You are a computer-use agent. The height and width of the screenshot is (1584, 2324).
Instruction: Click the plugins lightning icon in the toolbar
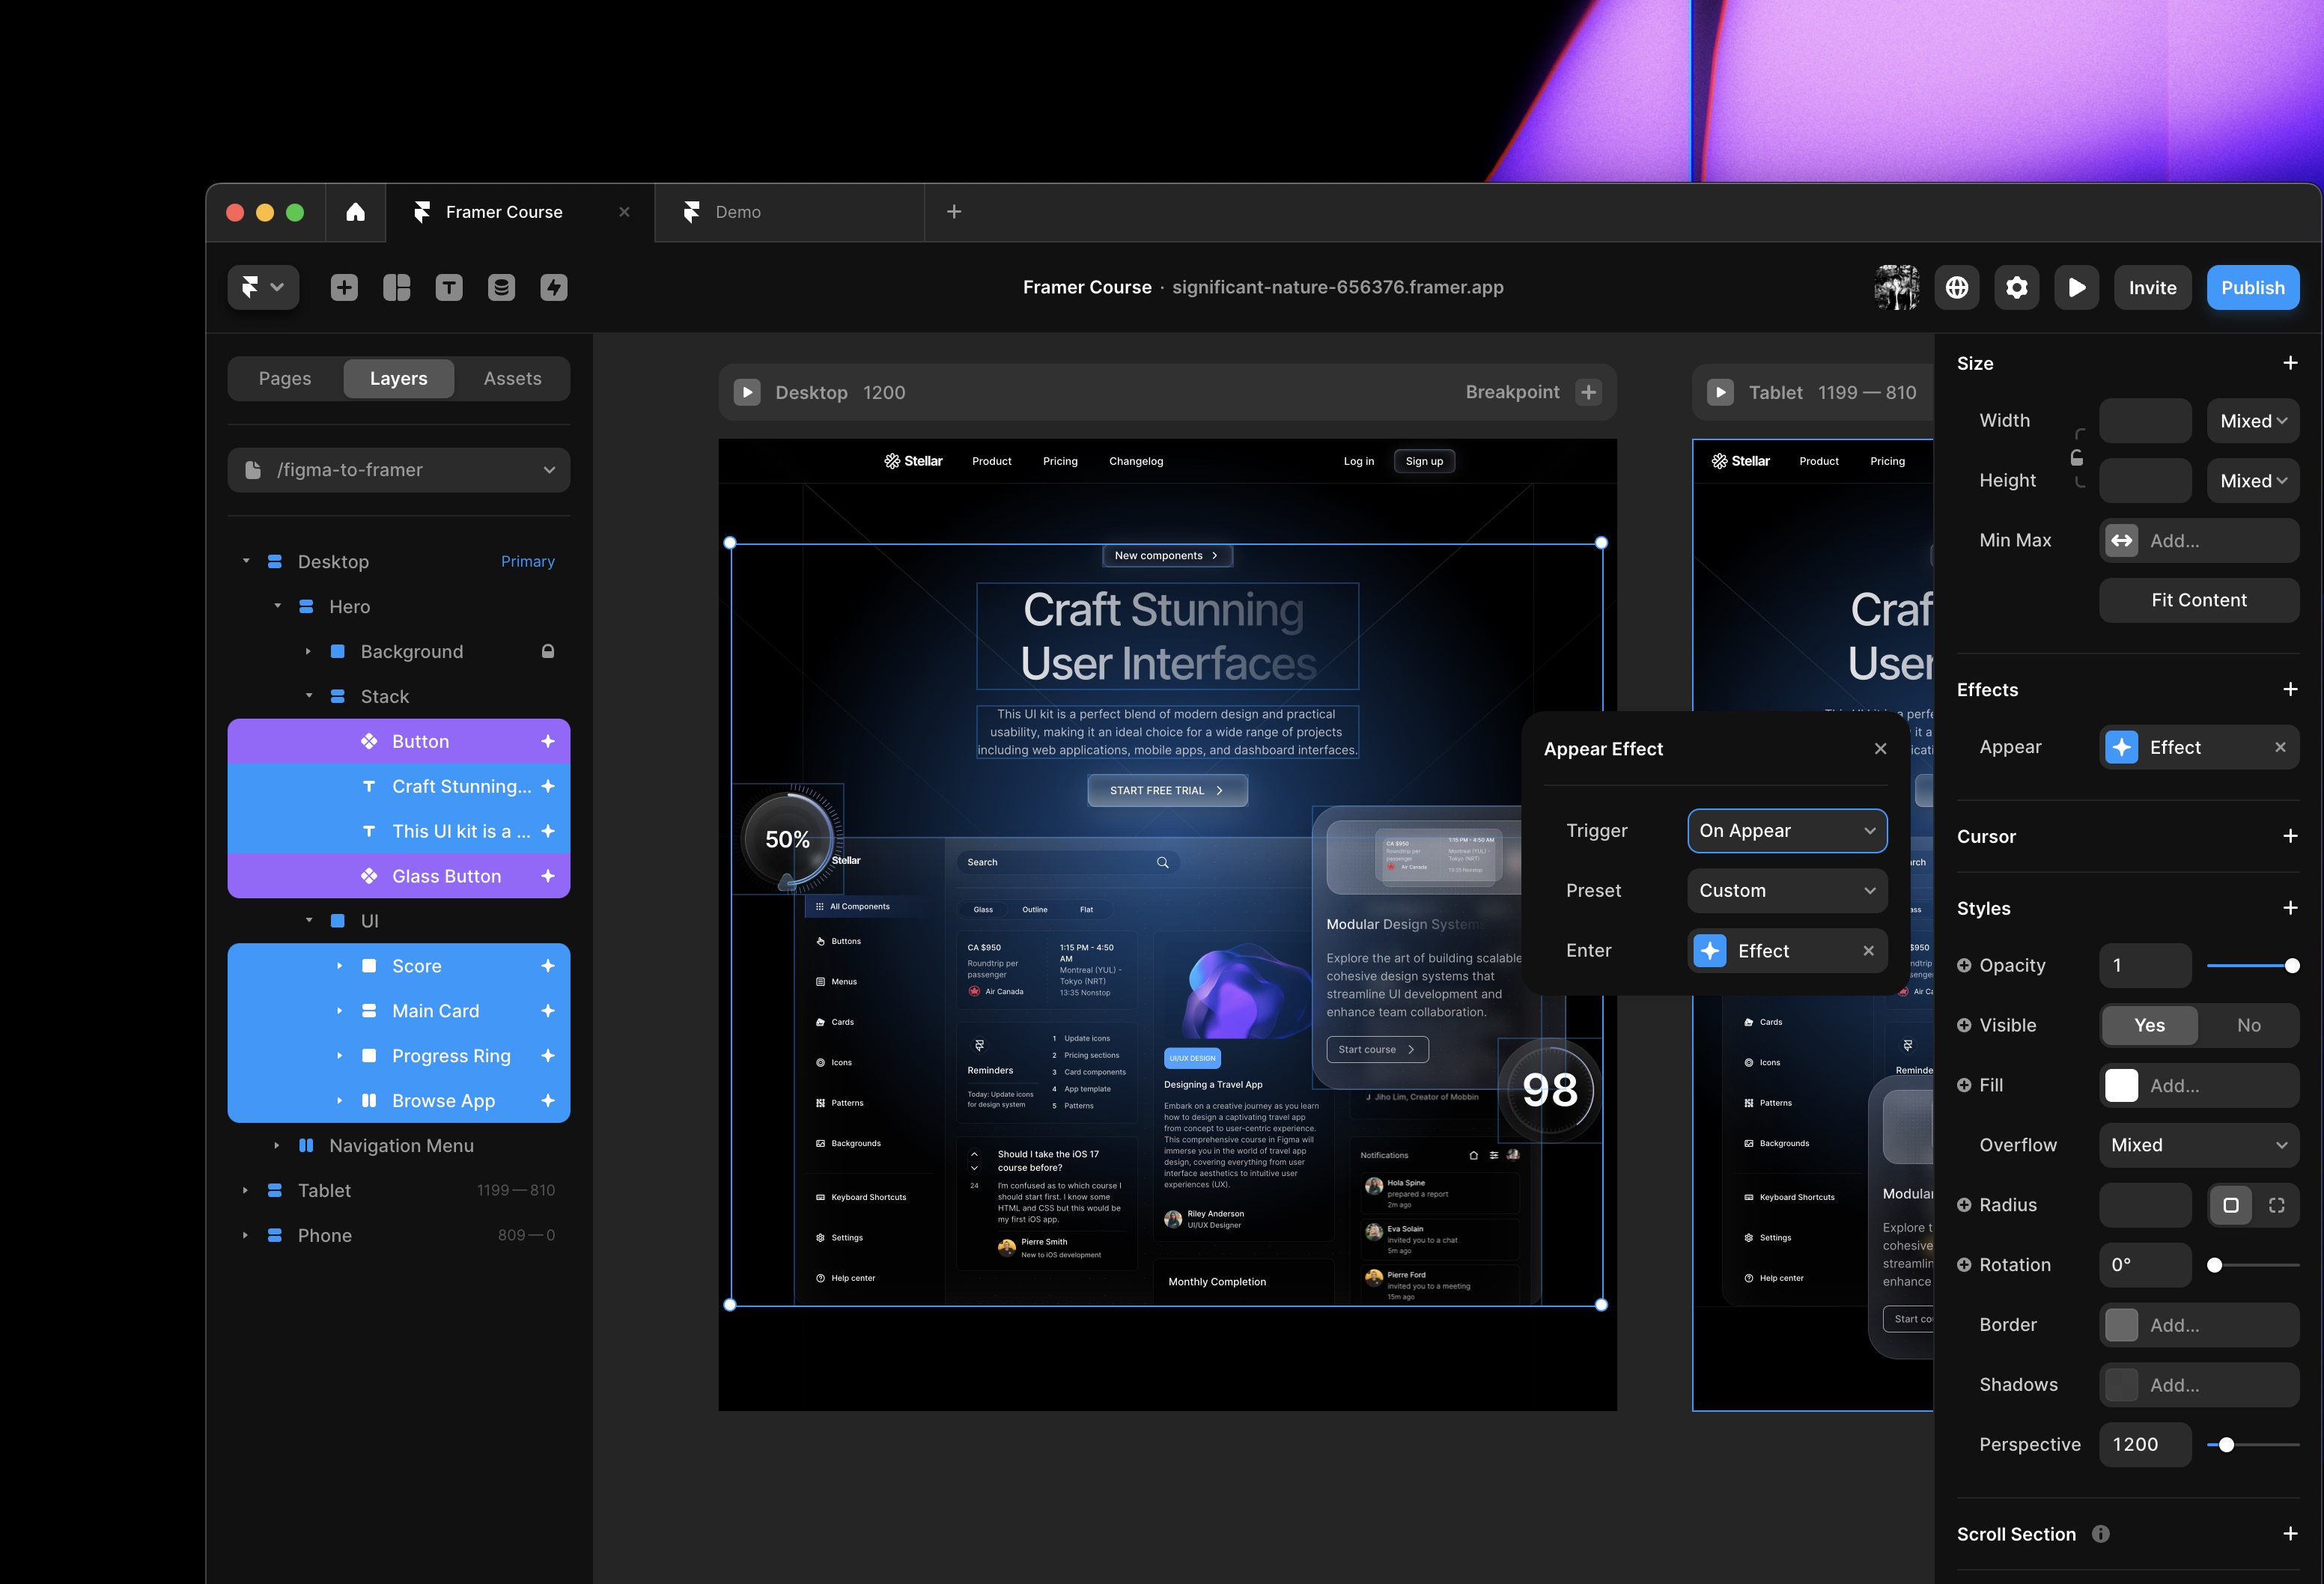553,287
